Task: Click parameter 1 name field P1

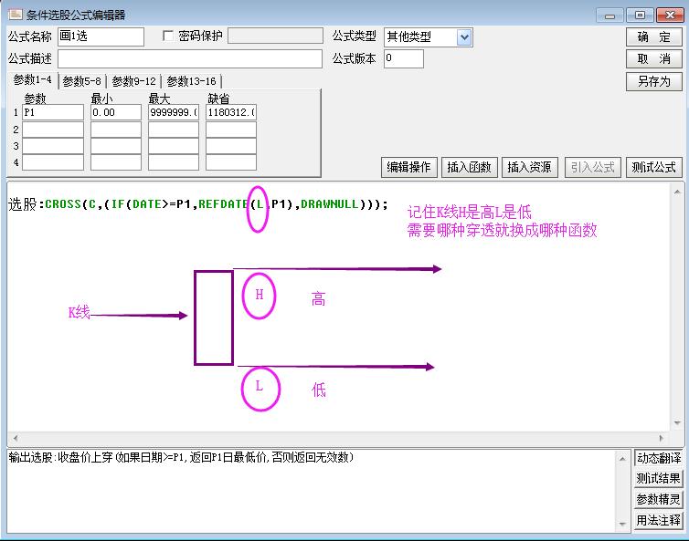Action: (53, 112)
